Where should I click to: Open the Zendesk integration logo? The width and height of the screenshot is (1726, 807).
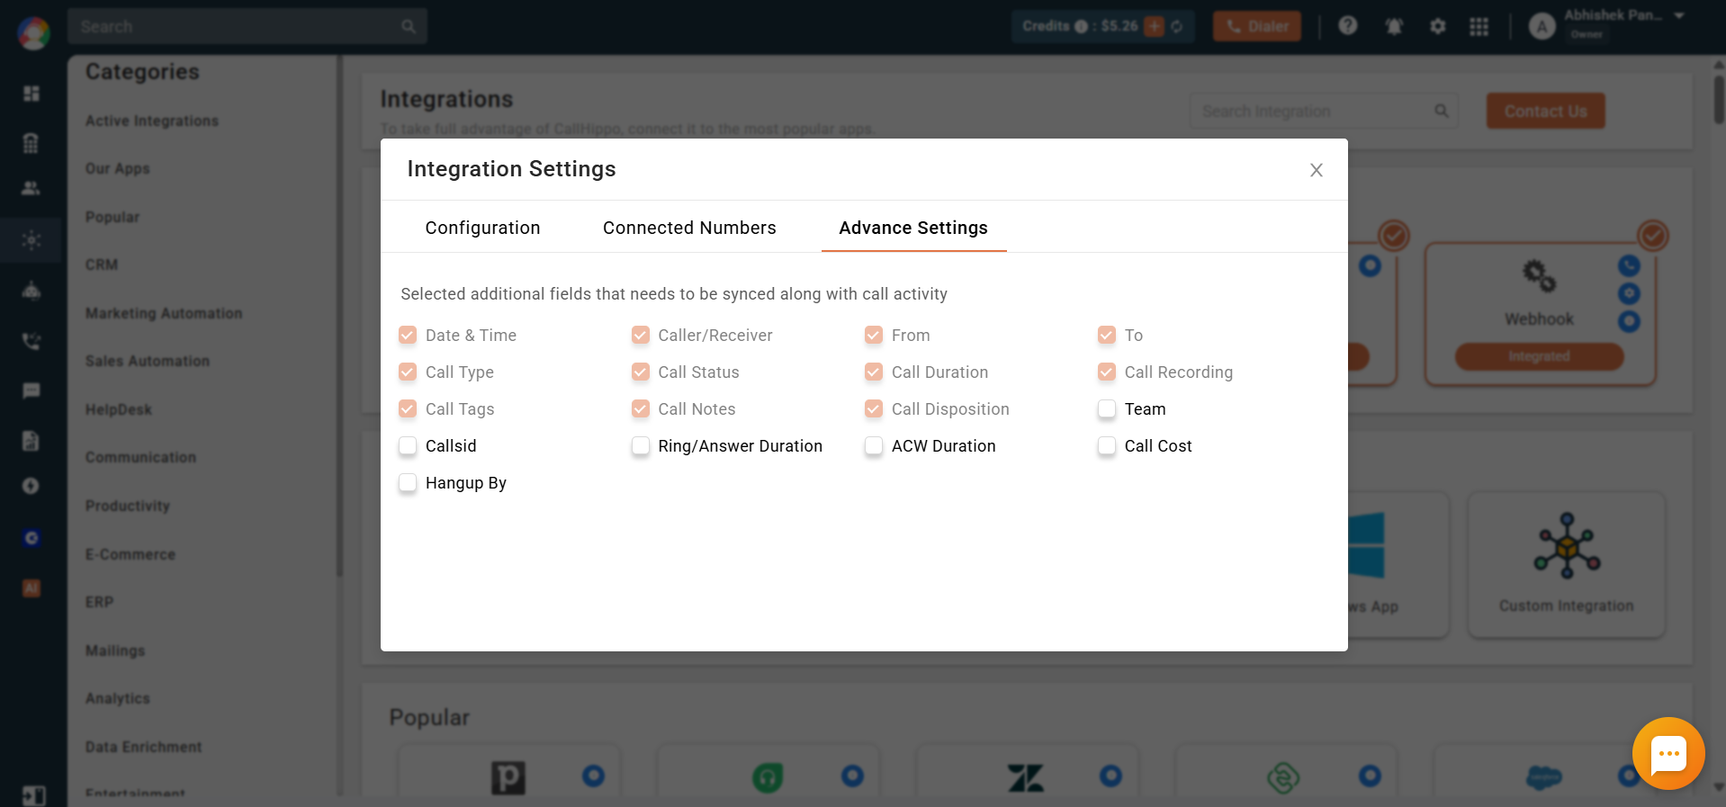click(1026, 777)
